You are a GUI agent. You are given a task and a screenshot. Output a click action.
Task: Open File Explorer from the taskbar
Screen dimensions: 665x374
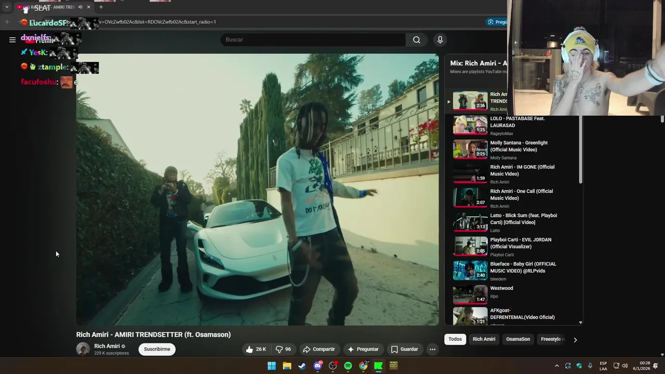(x=287, y=366)
